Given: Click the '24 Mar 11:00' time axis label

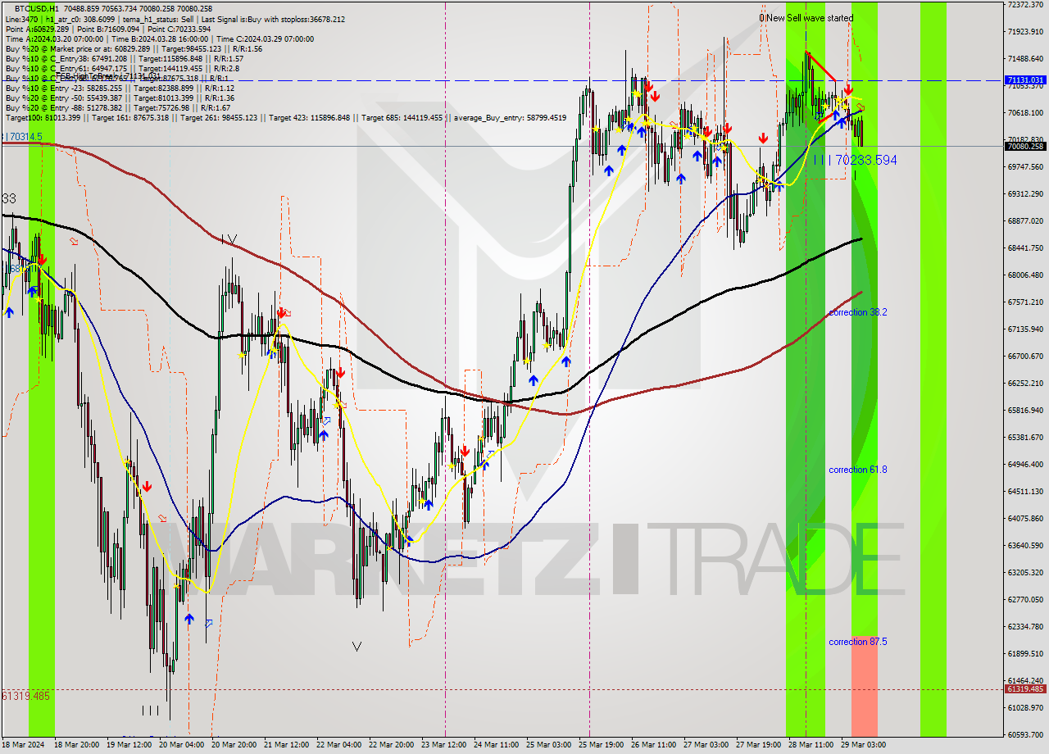Looking at the screenshot, I should tap(497, 745).
